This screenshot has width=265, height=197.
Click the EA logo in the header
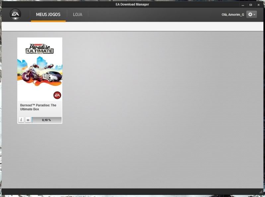click(x=15, y=15)
